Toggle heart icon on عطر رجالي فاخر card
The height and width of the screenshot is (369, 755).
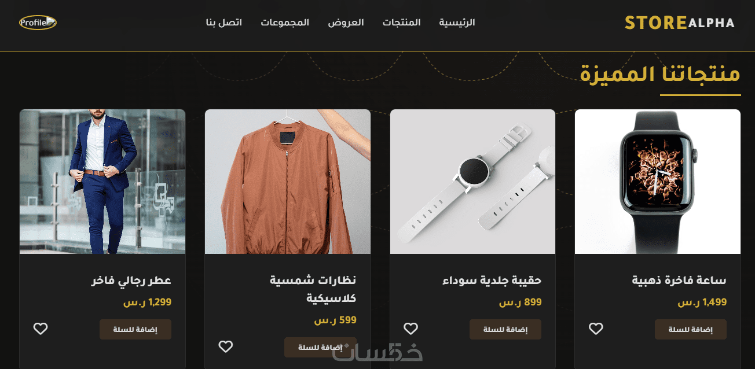pyautogui.click(x=40, y=329)
